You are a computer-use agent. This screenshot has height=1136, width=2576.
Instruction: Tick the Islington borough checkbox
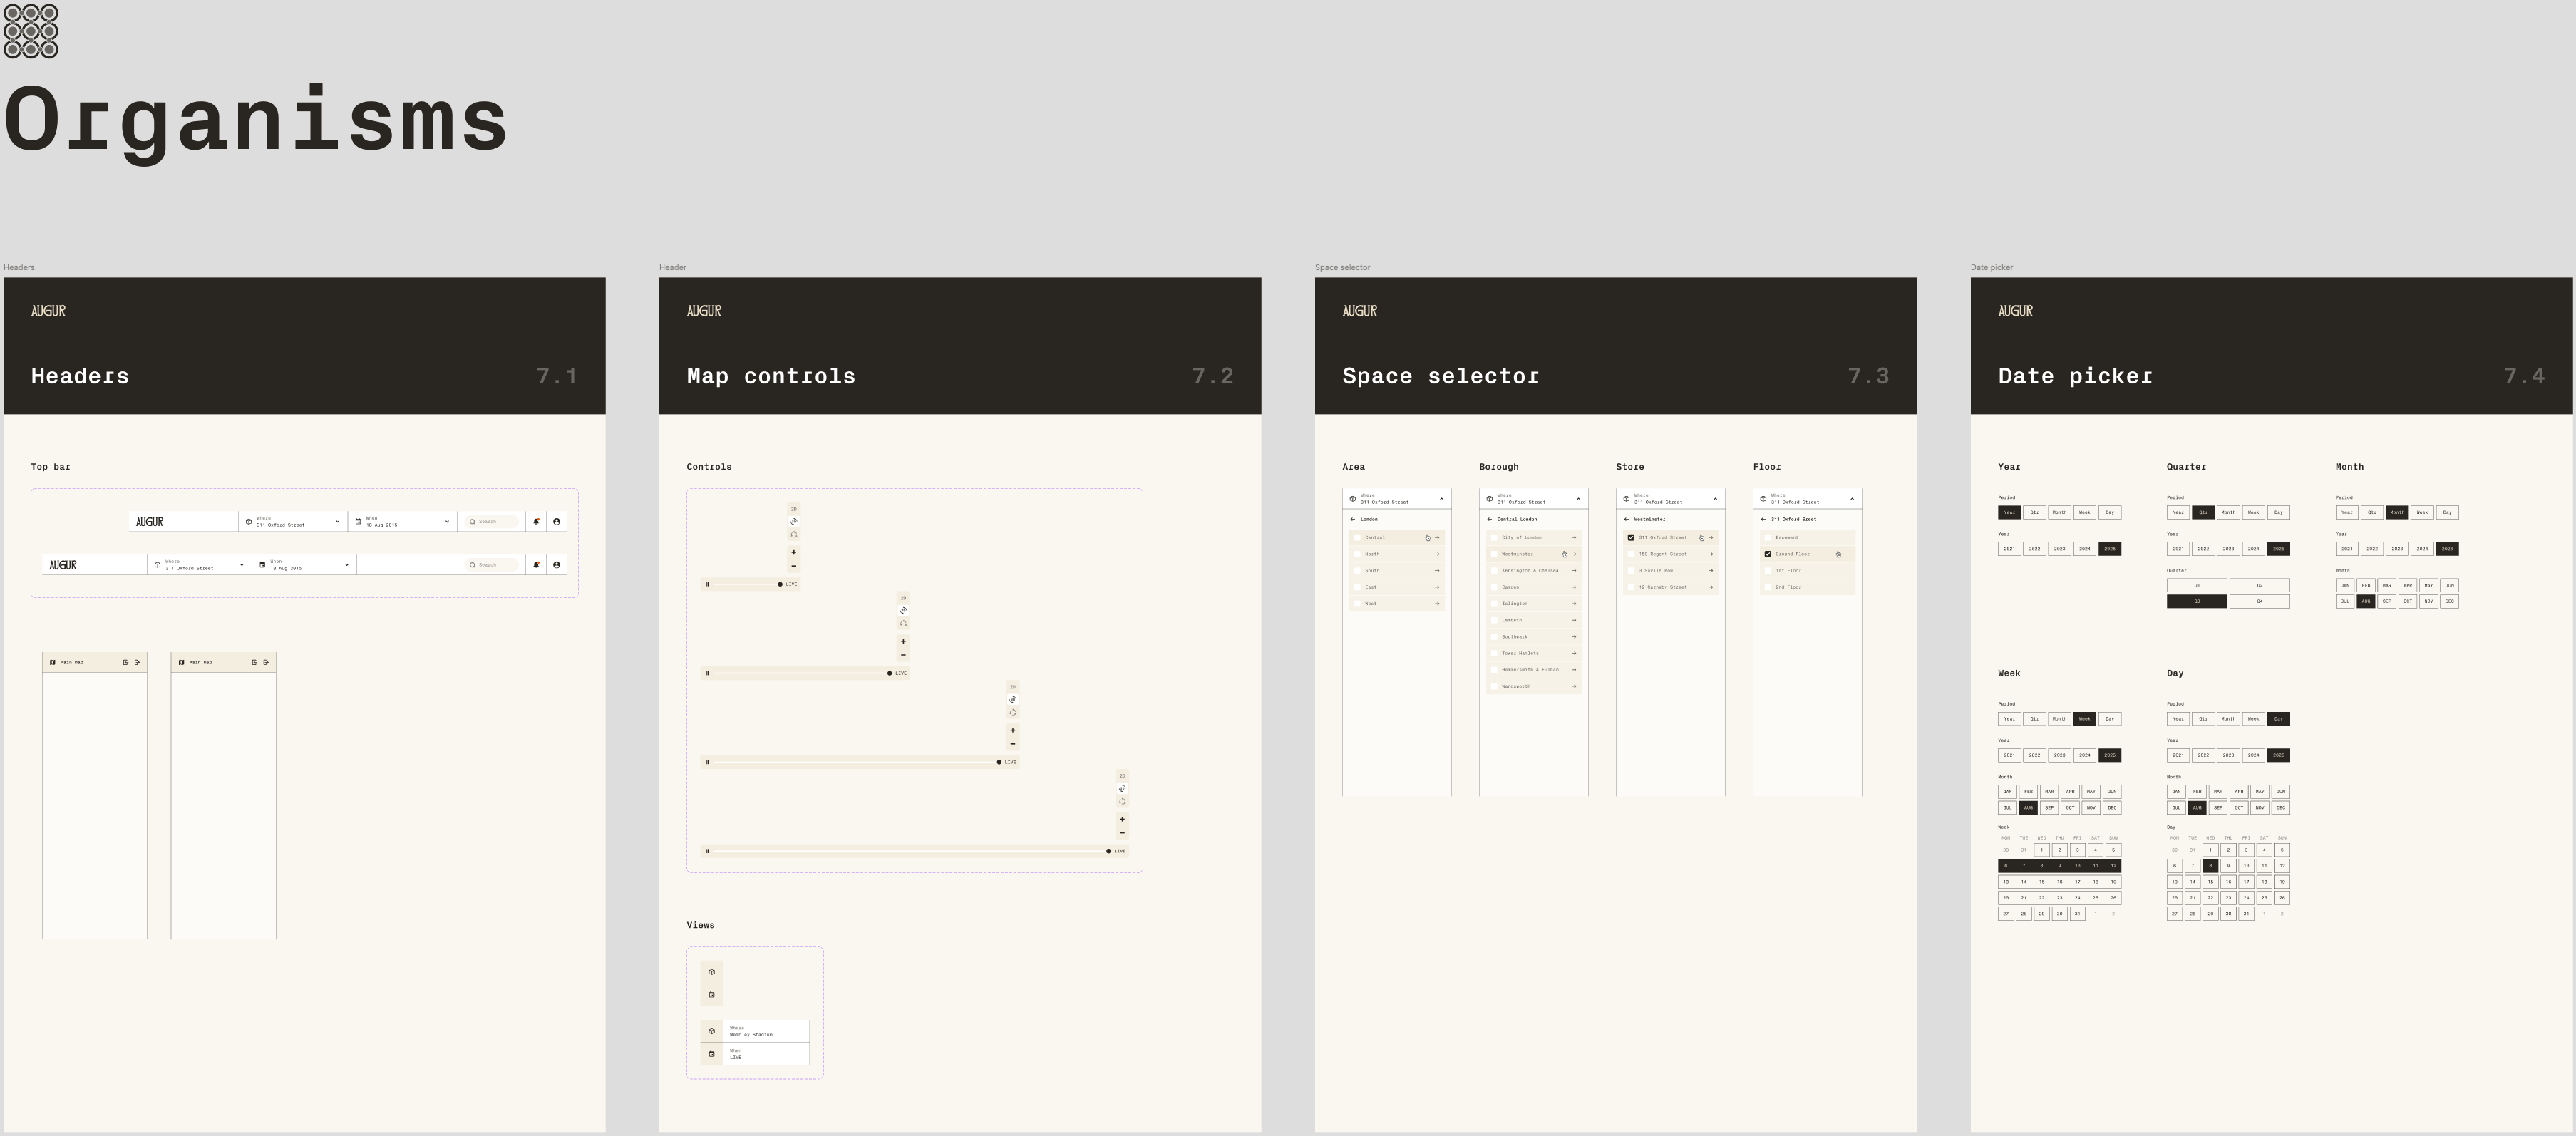pyautogui.click(x=1494, y=604)
